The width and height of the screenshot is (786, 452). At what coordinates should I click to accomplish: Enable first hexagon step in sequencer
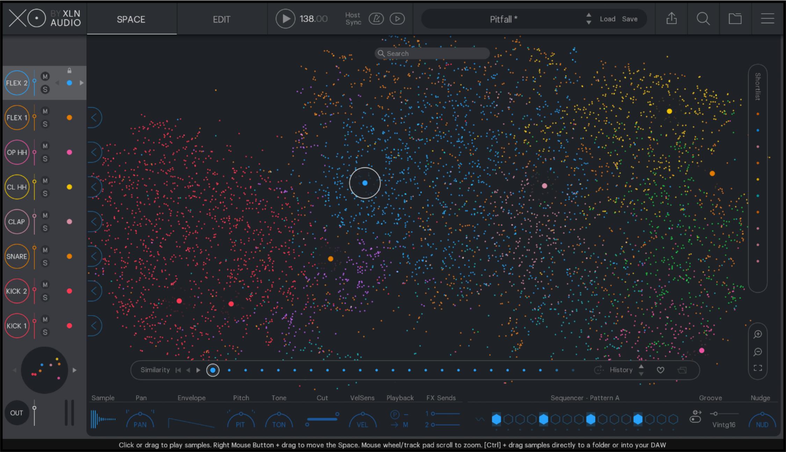(496, 419)
